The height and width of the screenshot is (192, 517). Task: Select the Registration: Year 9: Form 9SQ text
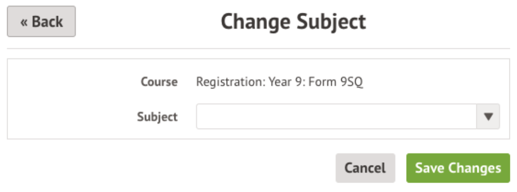click(279, 82)
